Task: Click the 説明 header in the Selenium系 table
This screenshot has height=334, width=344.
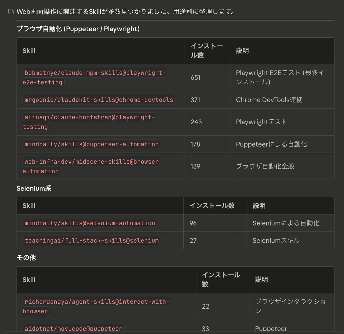Action: pos(259,206)
